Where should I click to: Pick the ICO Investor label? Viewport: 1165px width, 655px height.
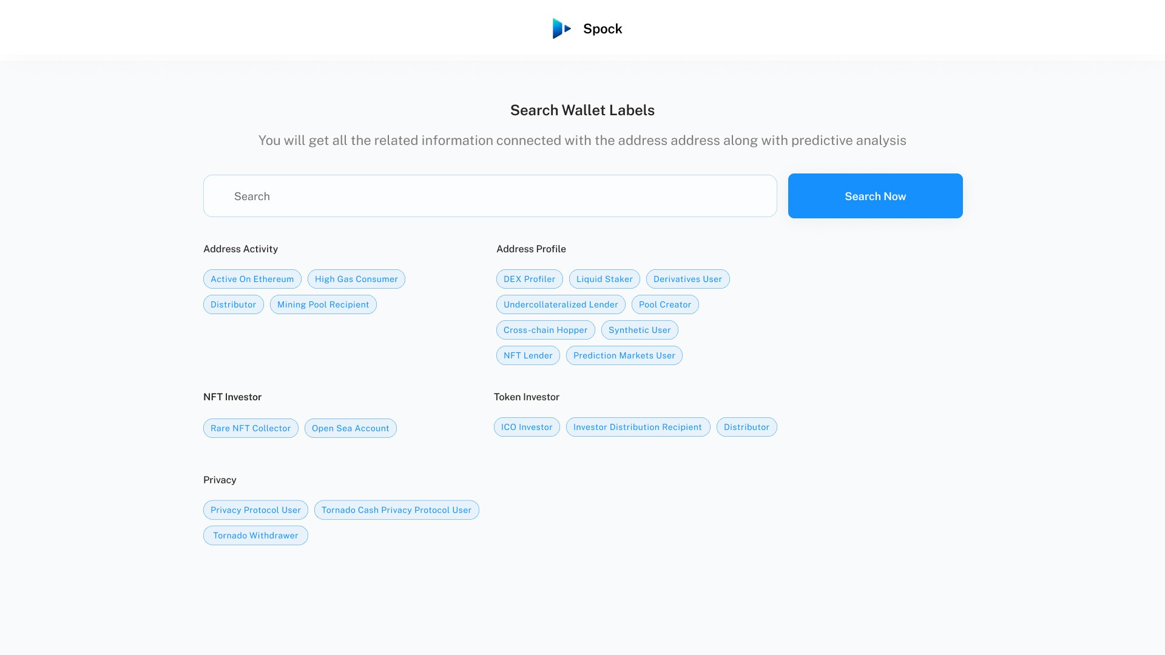527,427
